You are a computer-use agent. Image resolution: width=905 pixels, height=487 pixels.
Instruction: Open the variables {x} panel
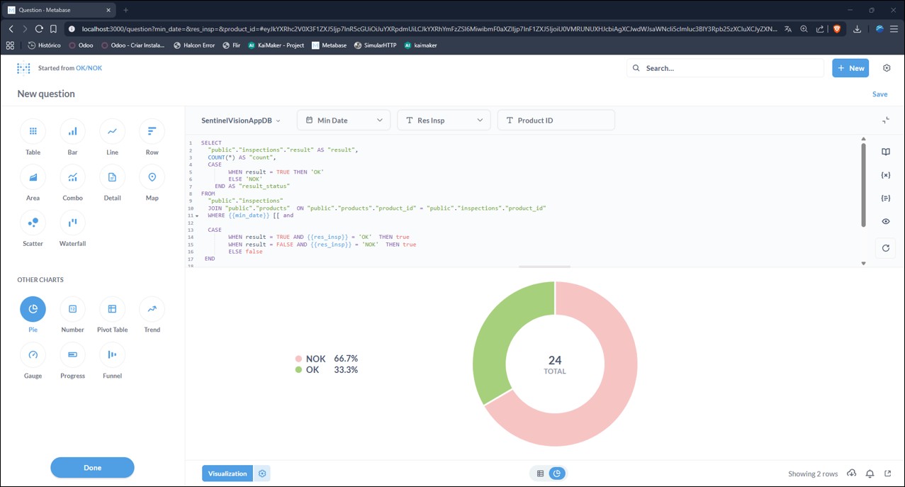point(886,174)
